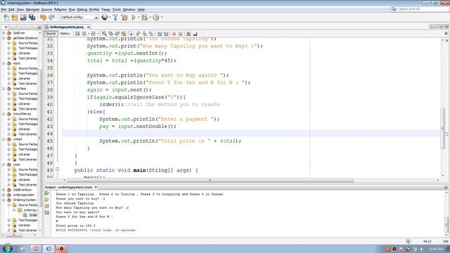Close the Output orderingsystem tab

[x=96, y=187]
